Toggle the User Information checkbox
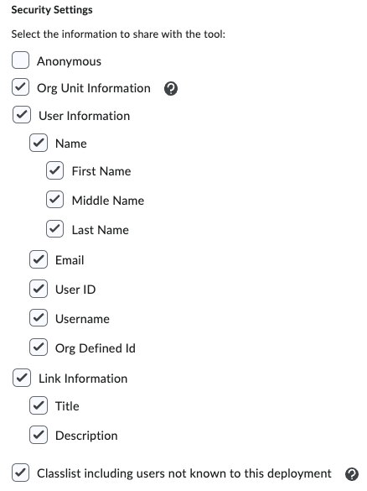The width and height of the screenshot is (367, 491). tap(22, 115)
